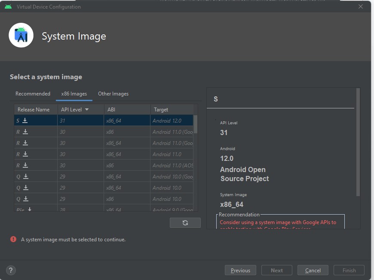
Task: Switch to the Recommended tab
Action: (x=33, y=94)
